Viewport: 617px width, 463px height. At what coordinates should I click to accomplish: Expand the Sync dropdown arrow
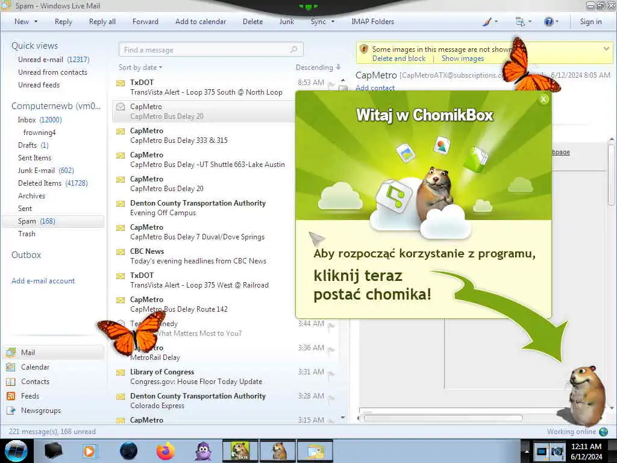tap(333, 22)
